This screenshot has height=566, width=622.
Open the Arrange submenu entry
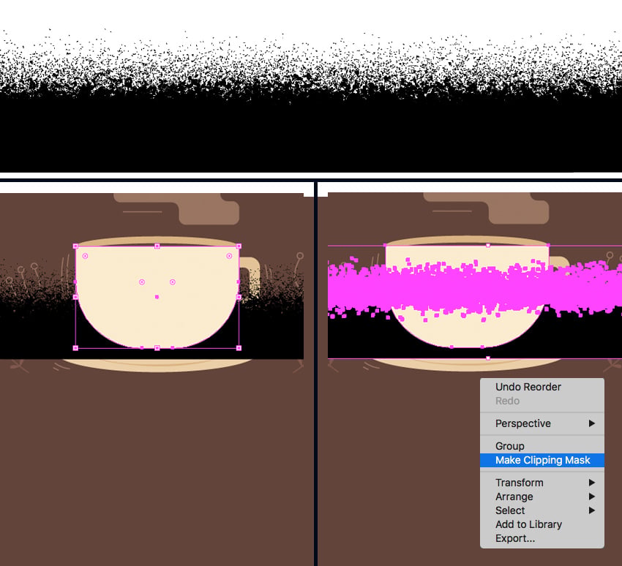tap(542, 497)
